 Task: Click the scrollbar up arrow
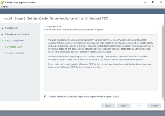(163, 25)
